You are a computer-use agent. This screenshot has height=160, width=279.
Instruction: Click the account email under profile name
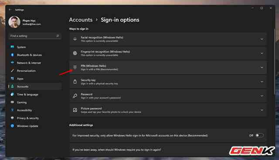pos(32,24)
